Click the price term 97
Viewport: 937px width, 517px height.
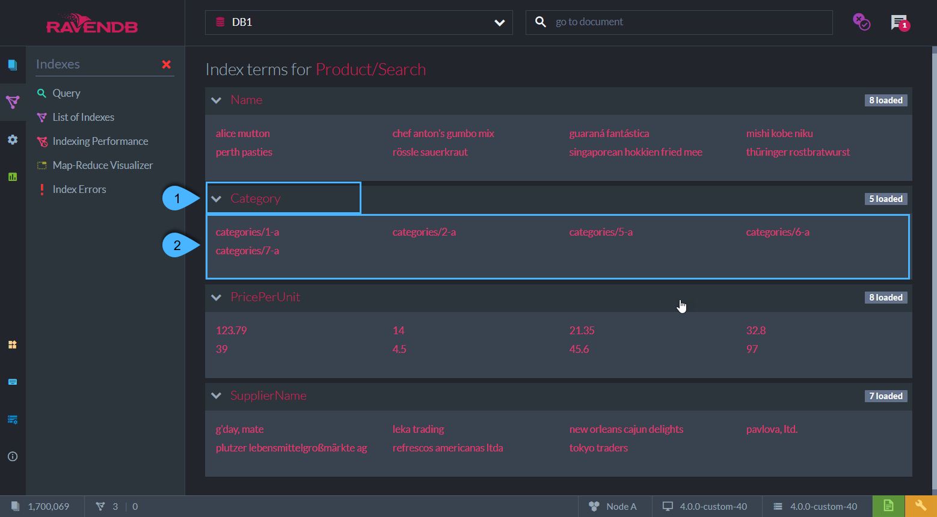pos(752,349)
